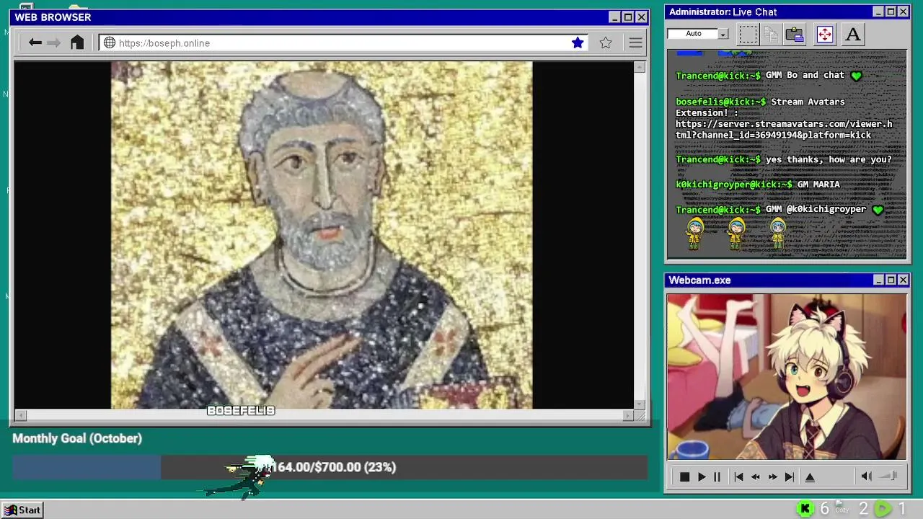Click the outlined favorites star icon
The height and width of the screenshot is (519, 923).
pos(606,43)
